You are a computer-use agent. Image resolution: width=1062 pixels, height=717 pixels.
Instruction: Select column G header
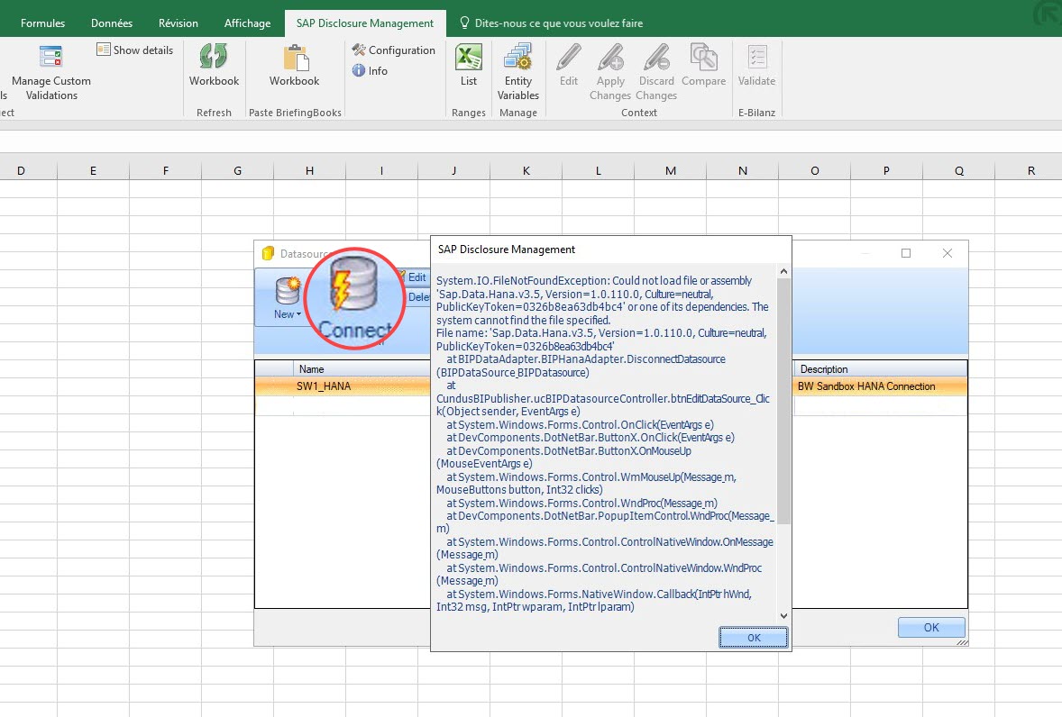tap(237, 170)
